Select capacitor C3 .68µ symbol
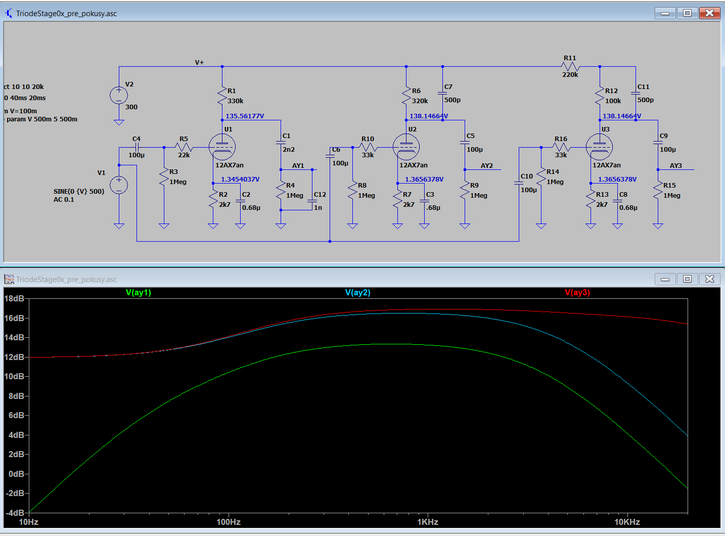This screenshot has height=536, width=725. point(424,200)
